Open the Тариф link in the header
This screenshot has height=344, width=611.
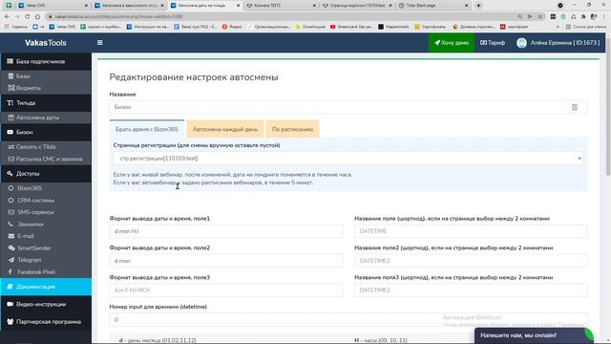coord(493,43)
